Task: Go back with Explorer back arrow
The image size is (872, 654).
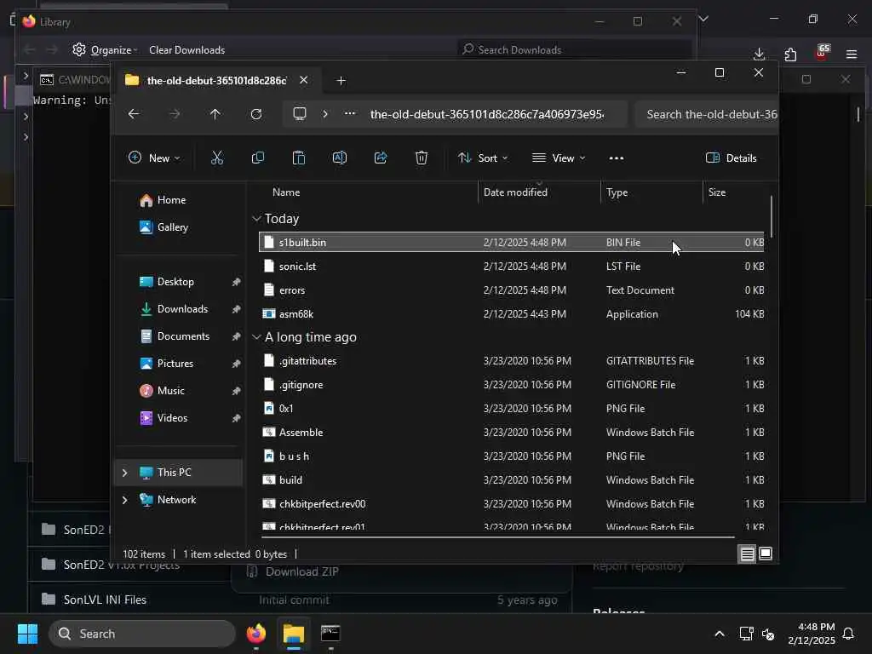Action: click(x=134, y=114)
